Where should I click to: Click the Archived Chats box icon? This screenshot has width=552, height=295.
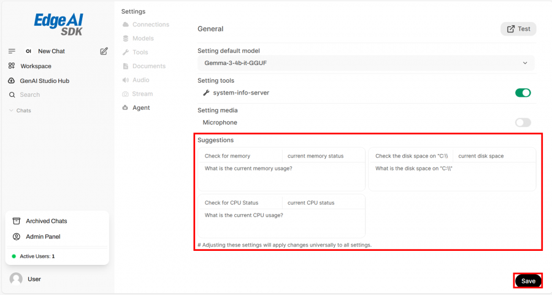[x=17, y=221]
